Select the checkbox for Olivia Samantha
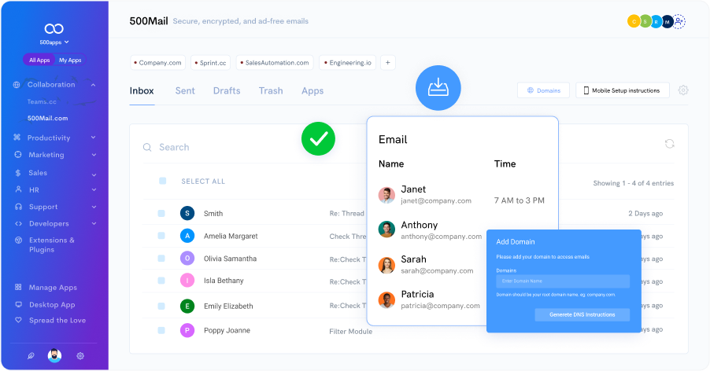The height and width of the screenshot is (371, 710). pos(161,258)
